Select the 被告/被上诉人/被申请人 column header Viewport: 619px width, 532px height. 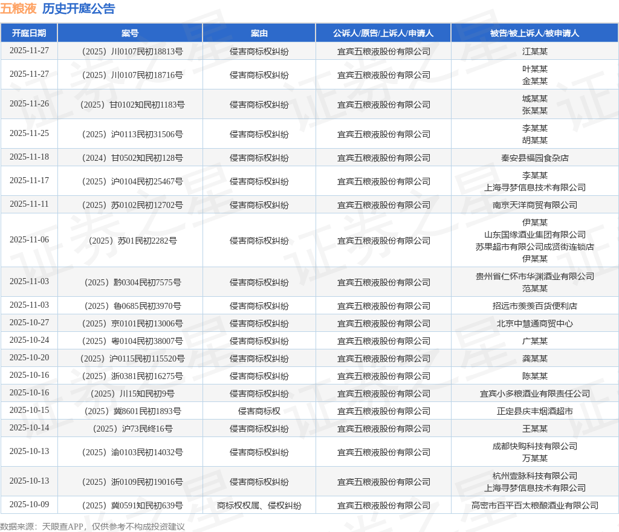click(534, 33)
